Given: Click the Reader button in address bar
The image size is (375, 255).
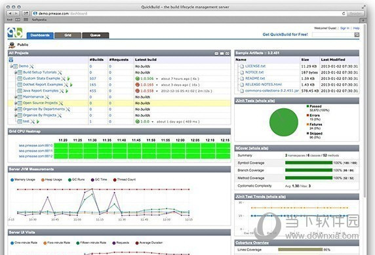Looking at the screenshot, I should 355,14.
